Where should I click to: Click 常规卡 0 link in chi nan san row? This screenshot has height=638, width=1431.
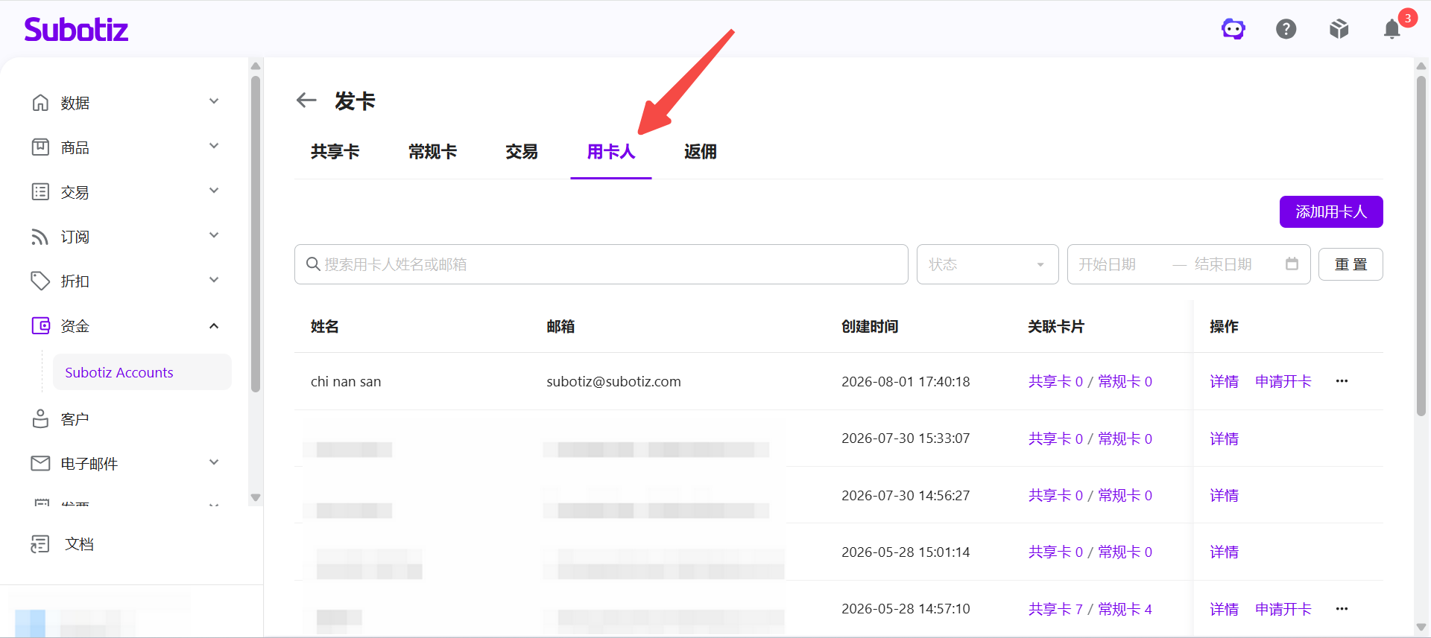pyautogui.click(x=1125, y=382)
